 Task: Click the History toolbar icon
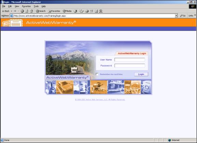[x=75, y=11]
